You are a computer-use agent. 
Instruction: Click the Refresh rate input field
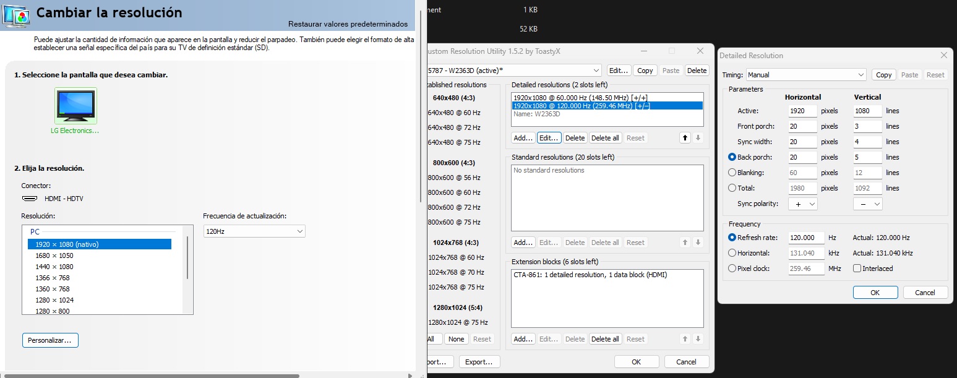coord(806,238)
